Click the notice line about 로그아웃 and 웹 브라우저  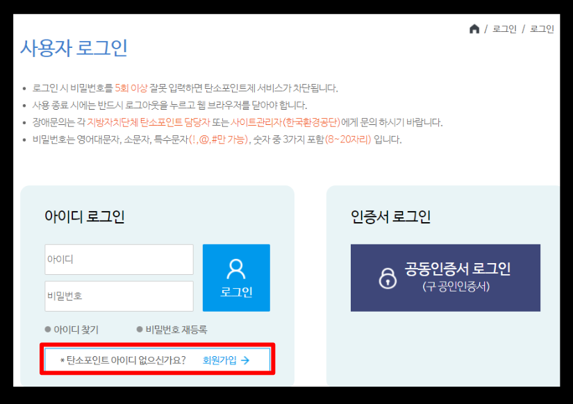169,106
